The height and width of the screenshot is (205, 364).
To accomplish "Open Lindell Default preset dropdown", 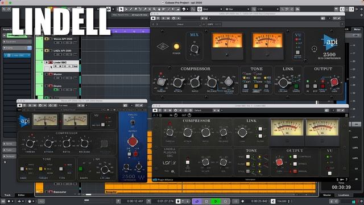I will [x=203, y=110].
